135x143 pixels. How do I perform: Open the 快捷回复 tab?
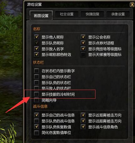(x=92, y=14)
